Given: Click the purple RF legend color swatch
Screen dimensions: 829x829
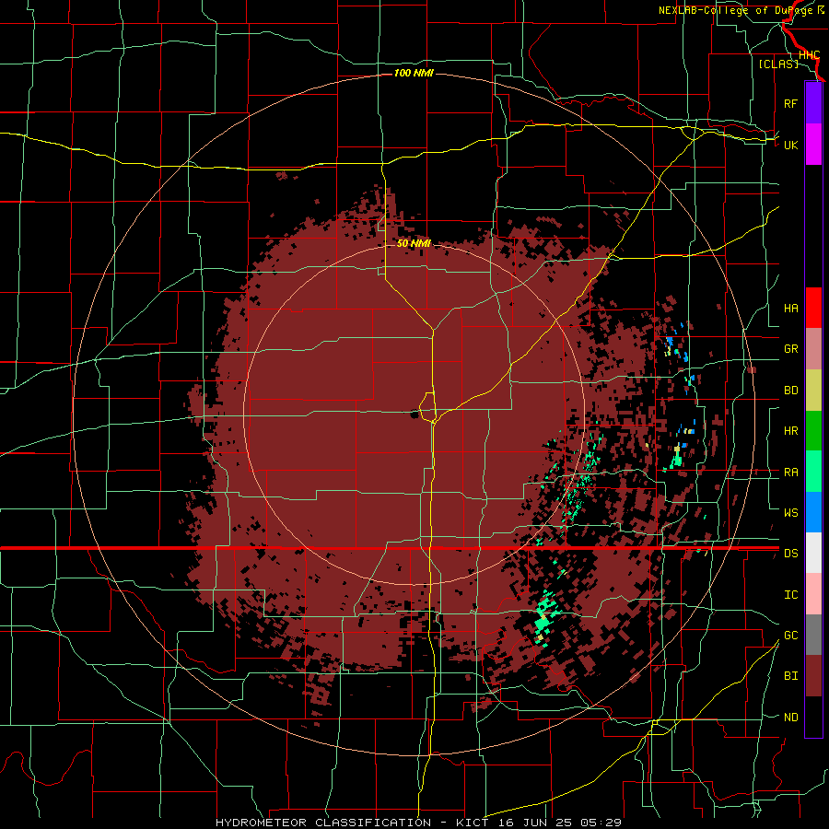Looking at the screenshot, I should pos(813,103).
